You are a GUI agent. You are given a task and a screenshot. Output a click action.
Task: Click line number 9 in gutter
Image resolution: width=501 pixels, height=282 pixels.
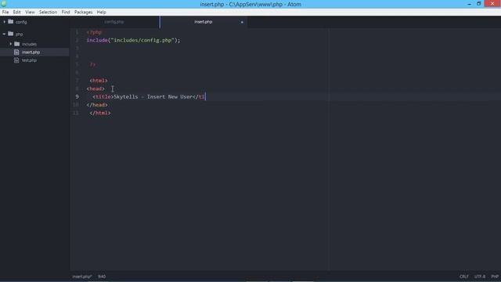point(77,96)
